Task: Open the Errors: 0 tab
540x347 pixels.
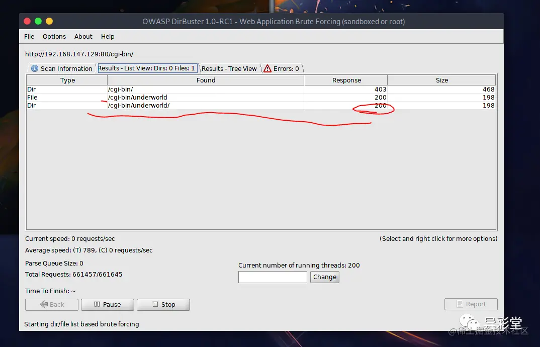Action: point(282,68)
